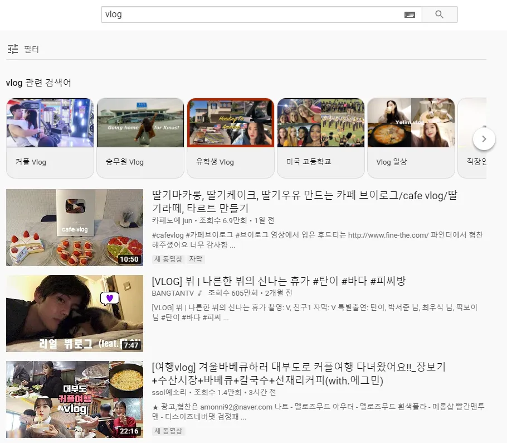Screen dimensions: 507x443
Task: Play the 대부도 커플여행 vlog thumbnail
Action: point(75,399)
